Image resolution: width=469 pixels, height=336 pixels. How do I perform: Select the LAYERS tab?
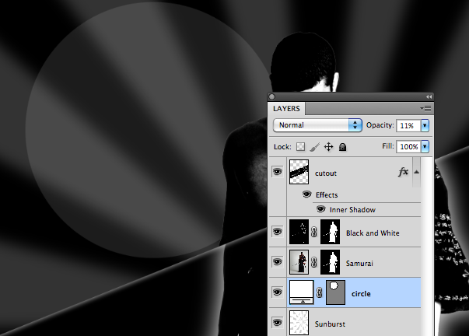(x=286, y=109)
